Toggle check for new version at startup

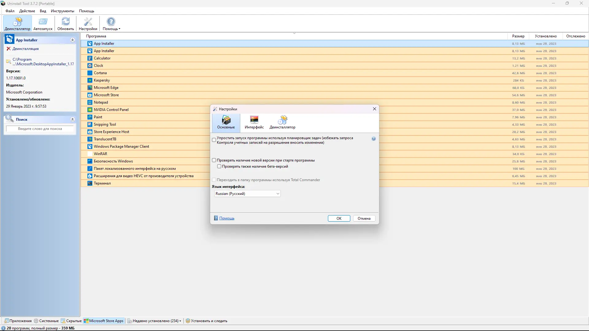pos(214,160)
